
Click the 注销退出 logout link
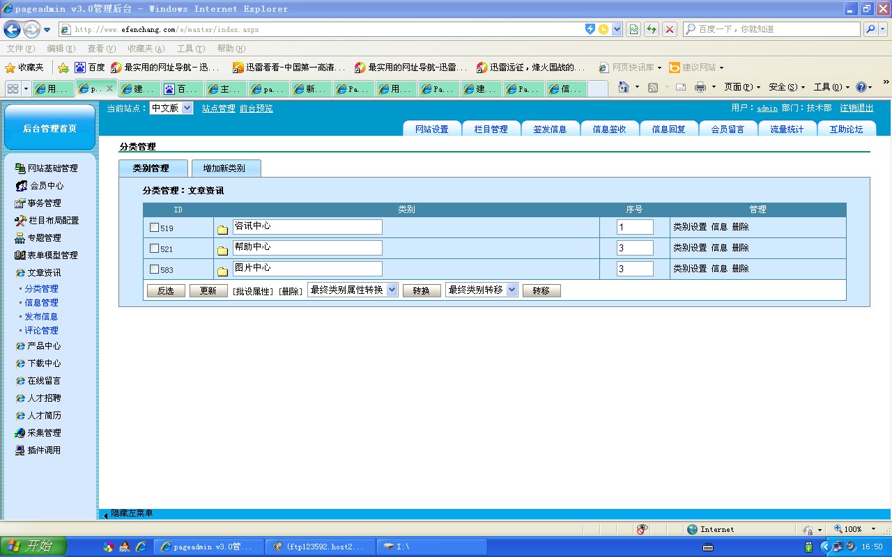[x=856, y=109]
